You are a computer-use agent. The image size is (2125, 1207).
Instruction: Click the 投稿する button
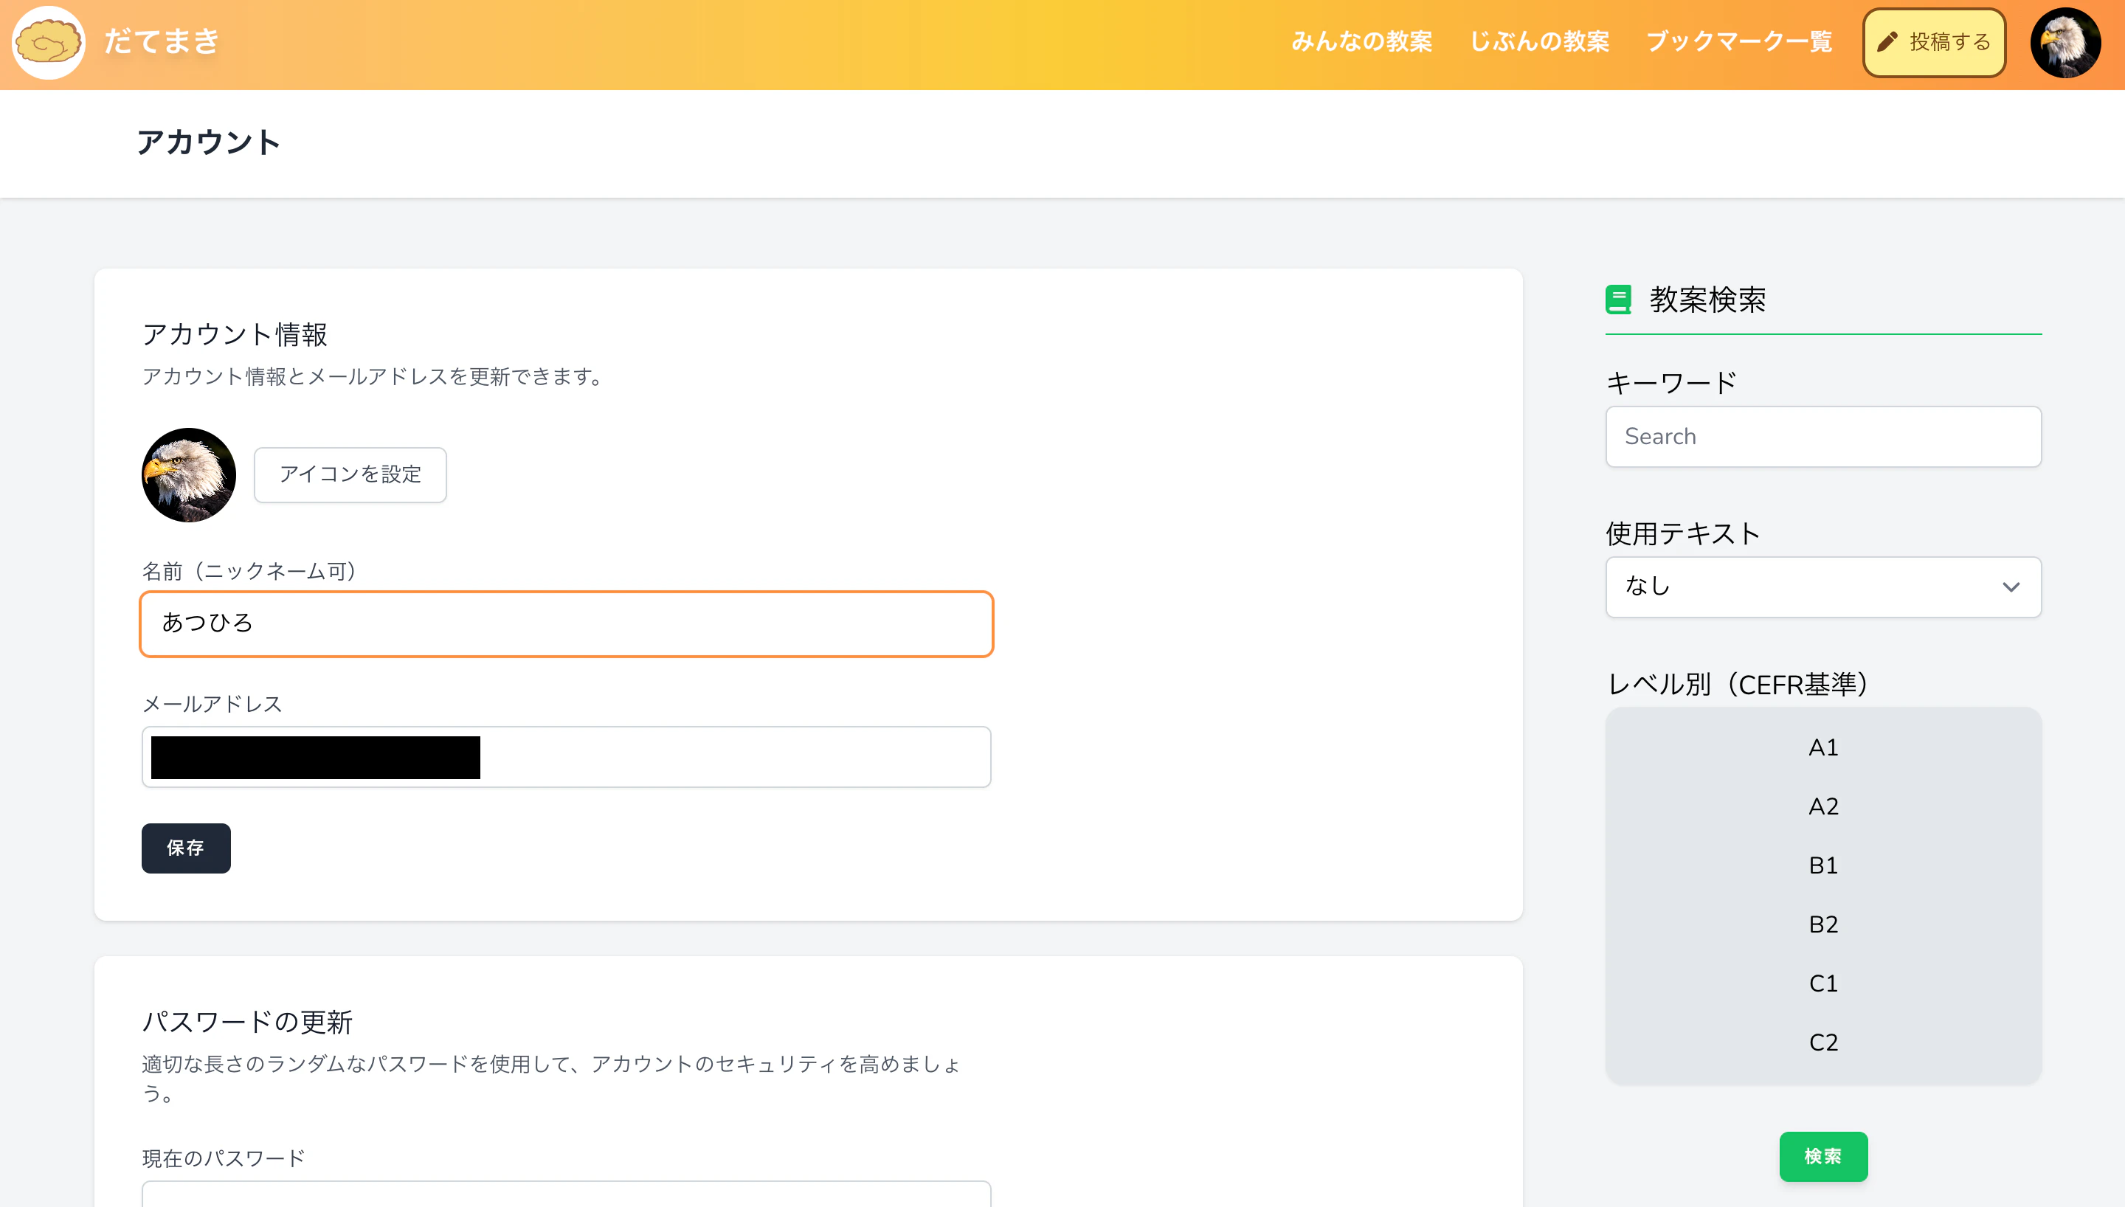[1934, 42]
